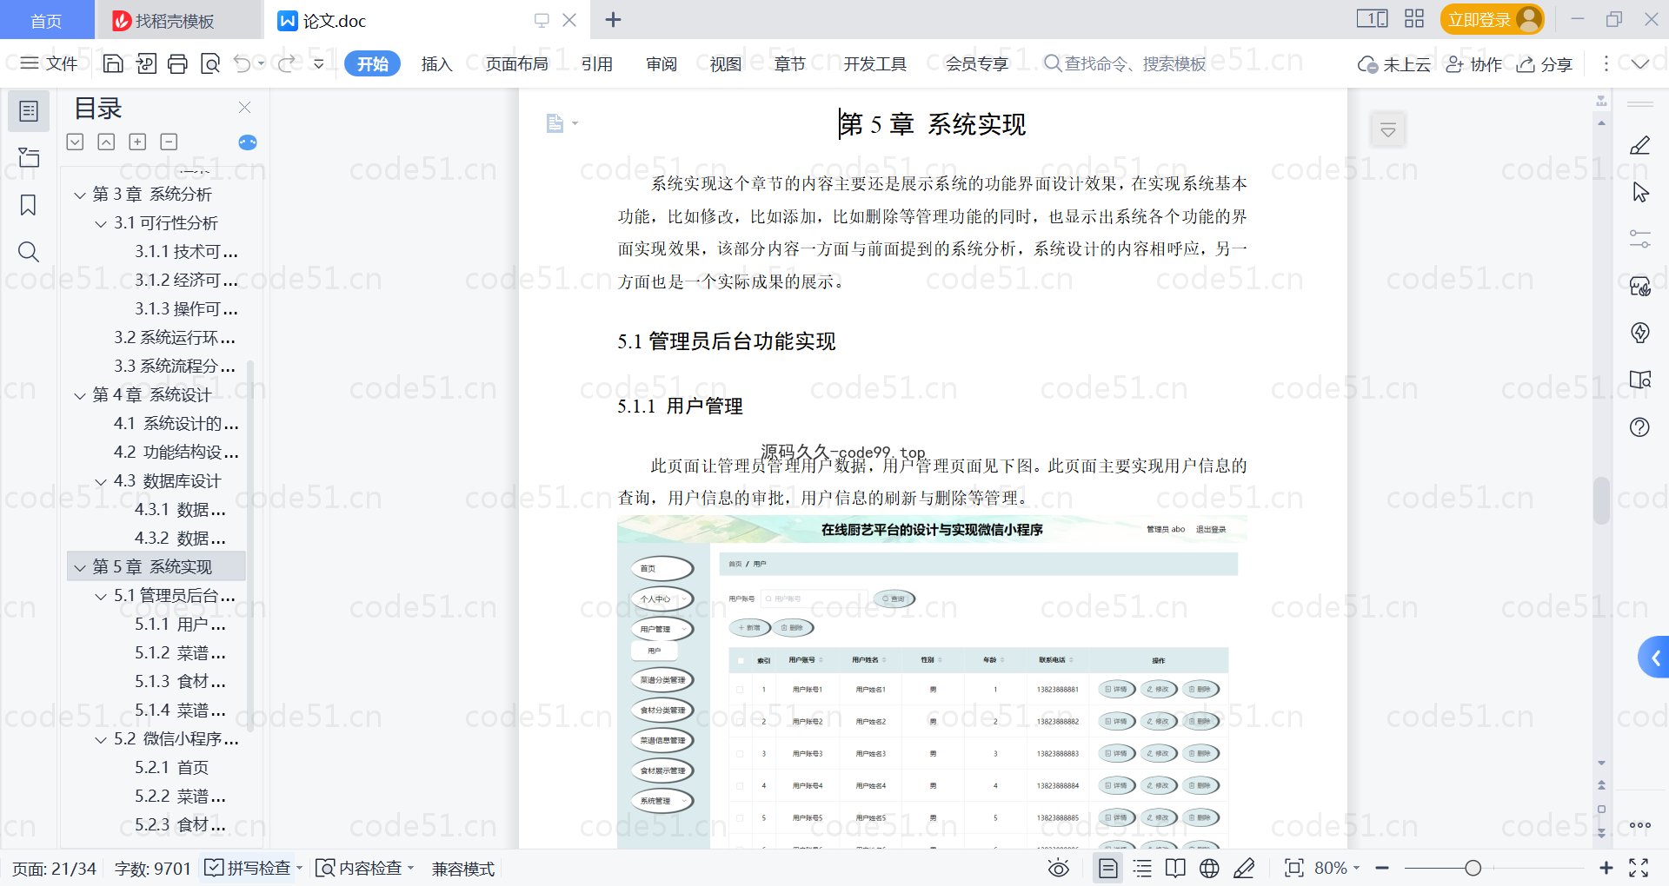Switch to the 插入 tab
The height and width of the screenshot is (886, 1669).
pos(436,63)
